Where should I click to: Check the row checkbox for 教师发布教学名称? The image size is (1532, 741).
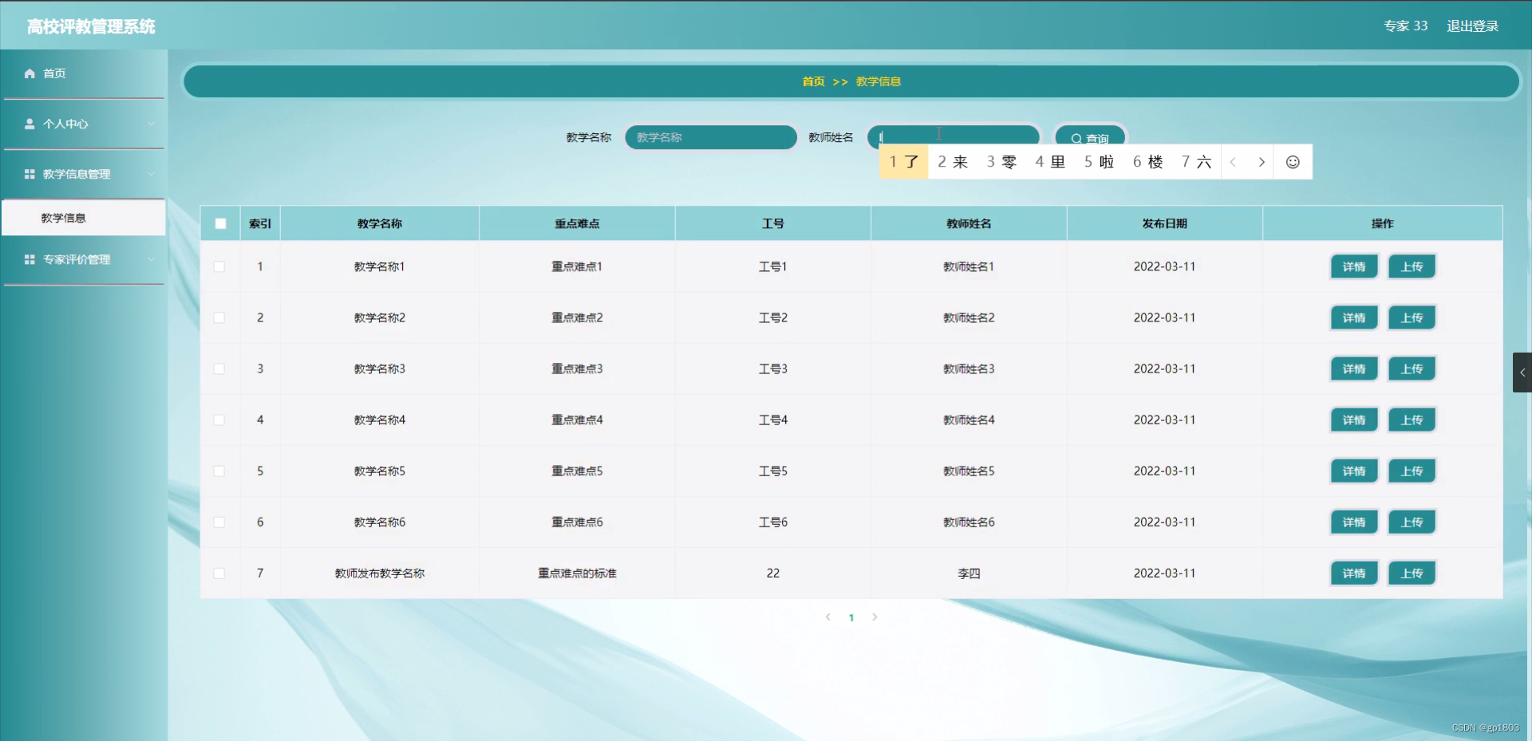click(x=220, y=573)
